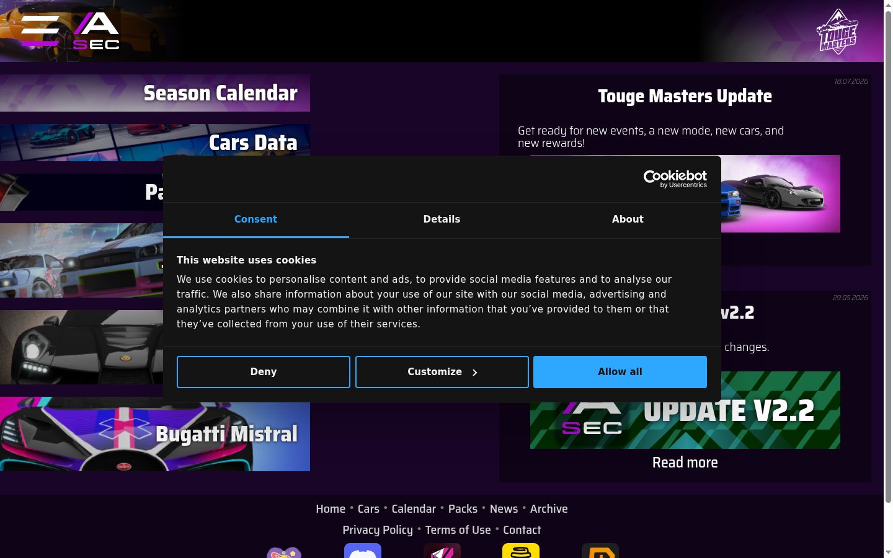Open News footer link
893x558 pixels.
[504, 509]
